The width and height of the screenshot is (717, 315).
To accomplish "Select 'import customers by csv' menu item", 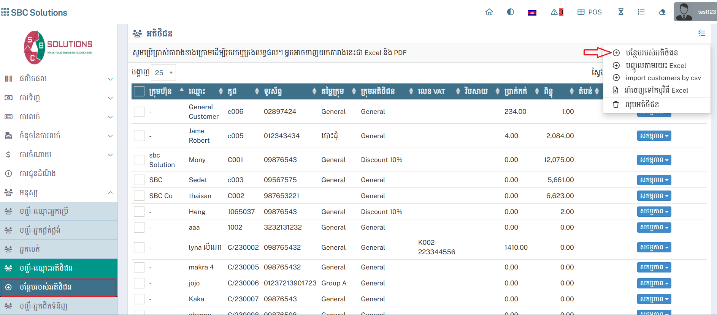I will tap(663, 78).
